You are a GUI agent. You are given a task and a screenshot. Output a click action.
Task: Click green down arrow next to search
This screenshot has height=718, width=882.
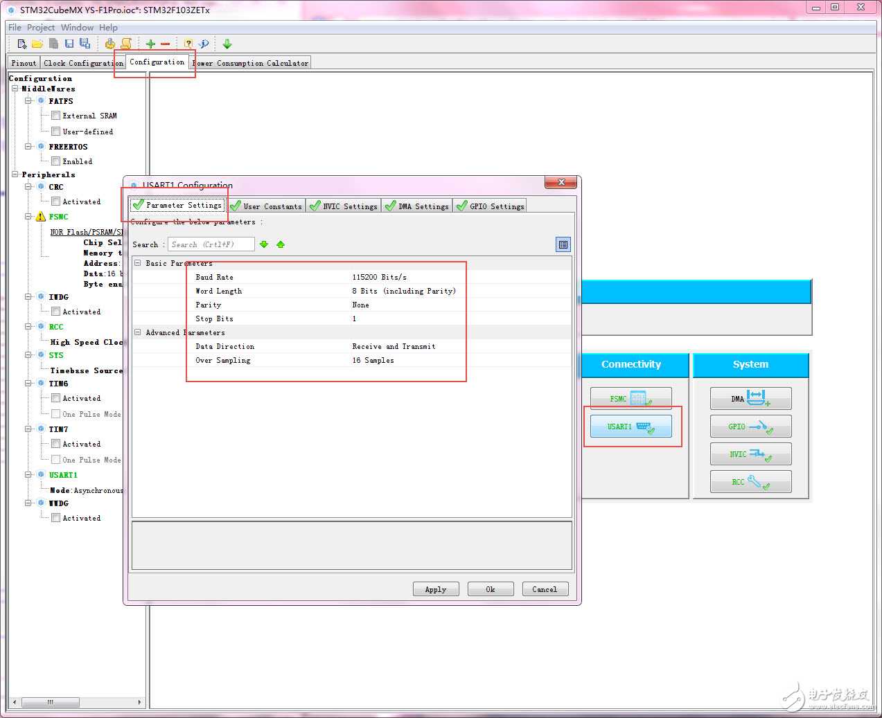[264, 244]
